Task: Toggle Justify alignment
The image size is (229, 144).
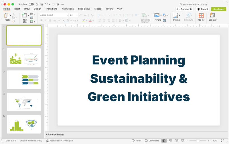Action: click(x=113, y=21)
